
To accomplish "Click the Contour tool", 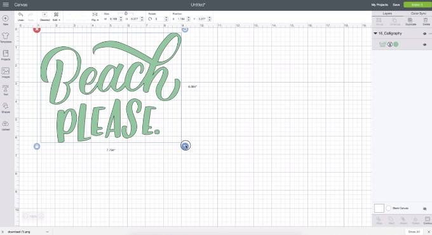I will (x=428, y=220).
